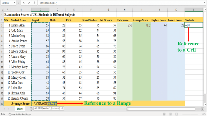Click cell L3 containing =B3
The image size is (207, 116).
(194, 25)
